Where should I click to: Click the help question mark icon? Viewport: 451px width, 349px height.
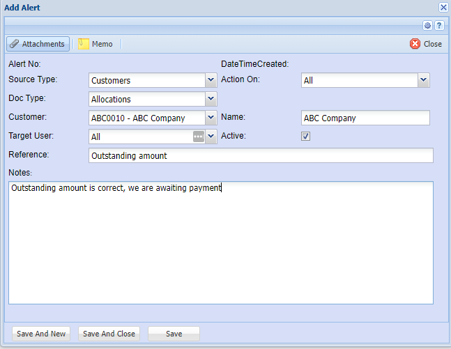(x=439, y=26)
